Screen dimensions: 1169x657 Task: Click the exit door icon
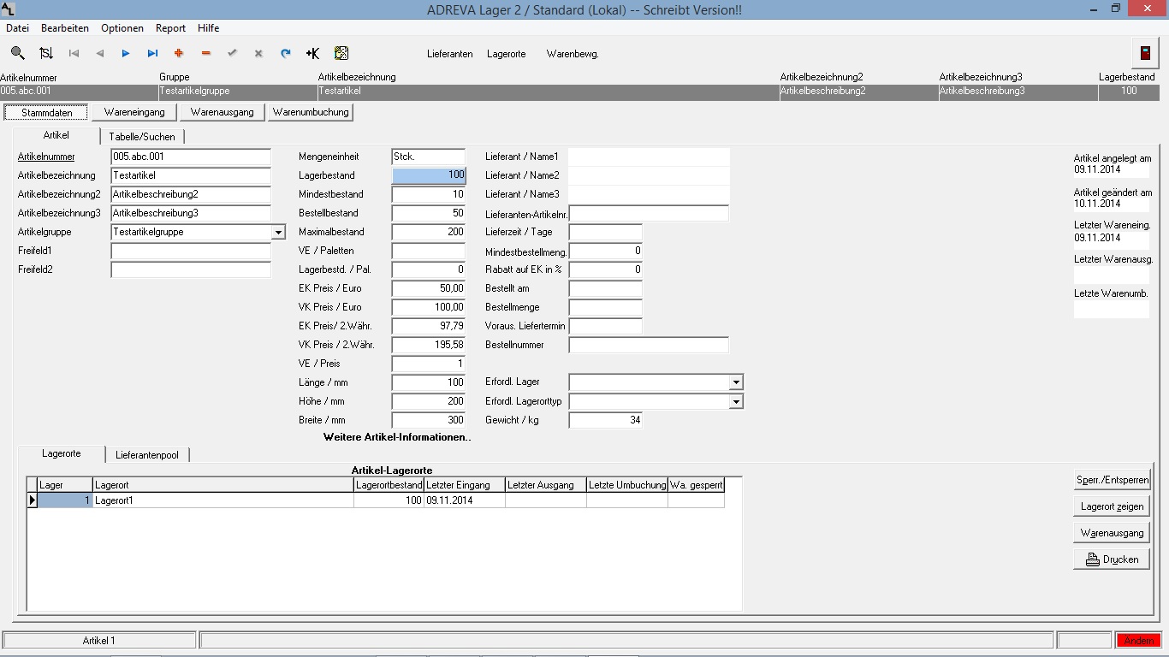click(x=1144, y=52)
